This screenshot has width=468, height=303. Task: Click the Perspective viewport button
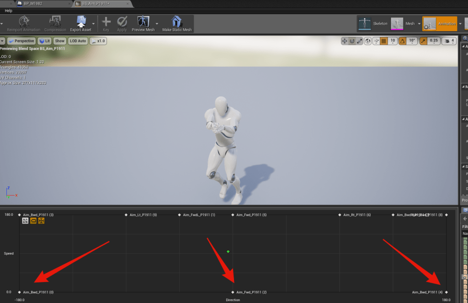coord(21,41)
